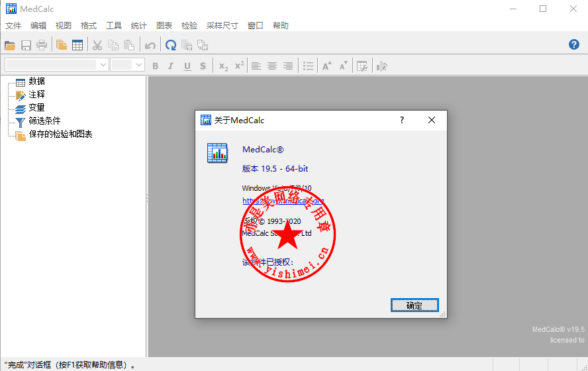This screenshot has width=588, height=371.
Task: Open the 图表 menu
Action: [164, 26]
